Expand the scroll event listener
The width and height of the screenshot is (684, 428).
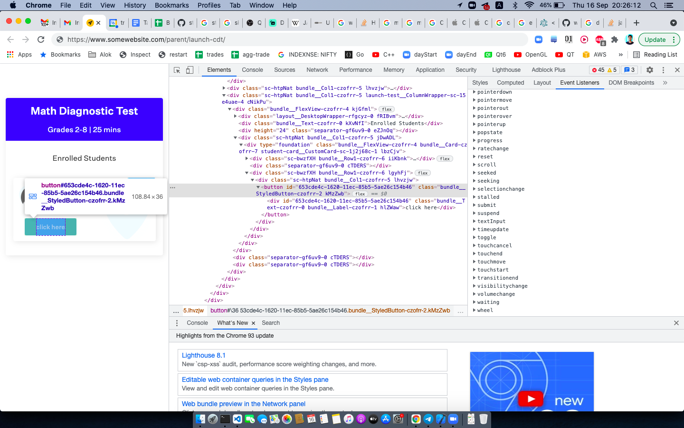(x=475, y=165)
